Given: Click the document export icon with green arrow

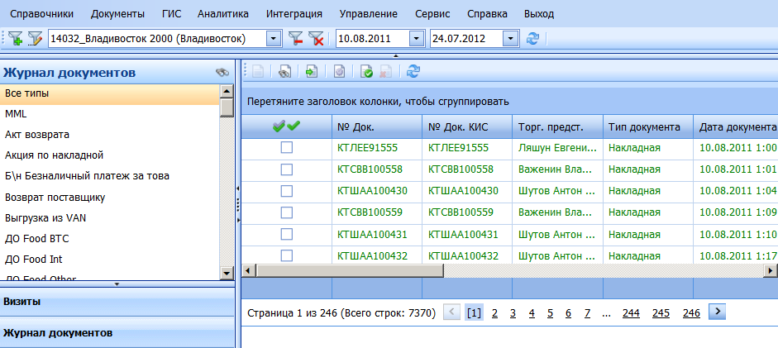Looking at the screenshot, I should click(x=312, y=72).
